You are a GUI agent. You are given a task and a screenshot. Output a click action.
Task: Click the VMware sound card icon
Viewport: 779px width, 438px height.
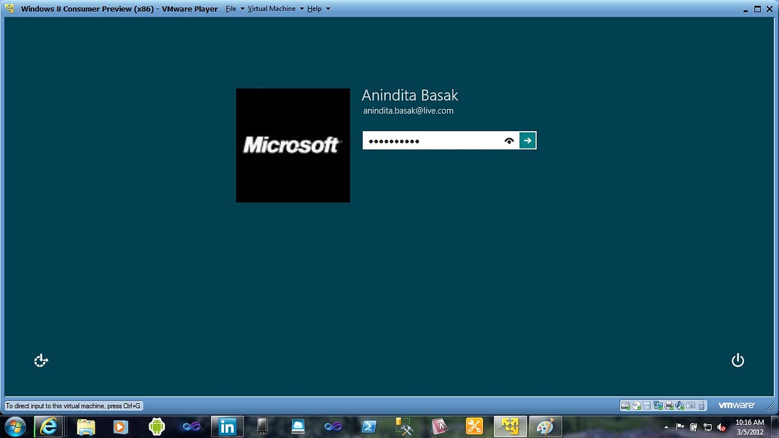(679, 406)
